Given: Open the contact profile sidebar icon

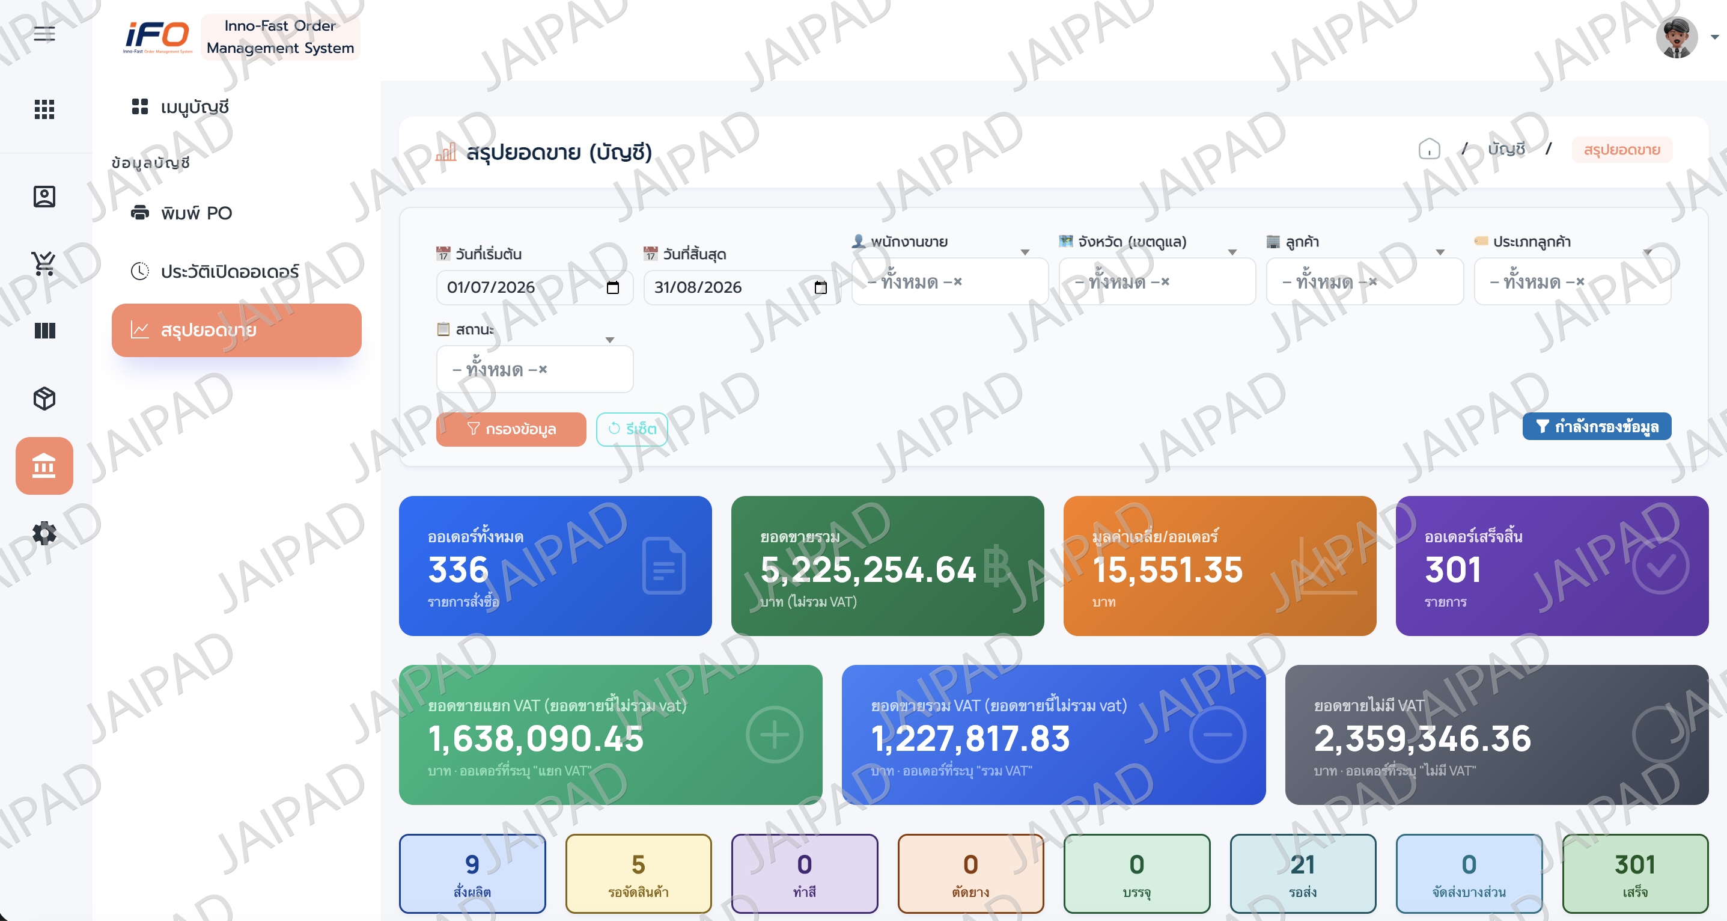Looking at the screenshot, I should click(44, 197).
